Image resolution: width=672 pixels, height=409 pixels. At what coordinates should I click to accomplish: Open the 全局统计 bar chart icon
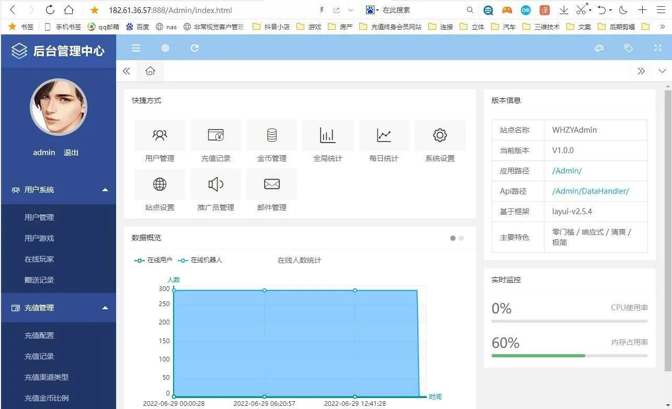(327, 136)
